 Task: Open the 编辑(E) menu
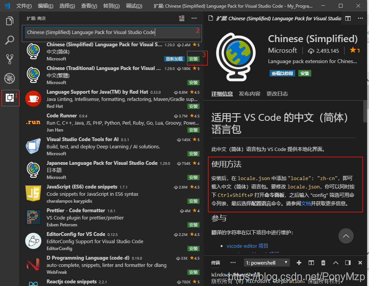click(46, 6)
